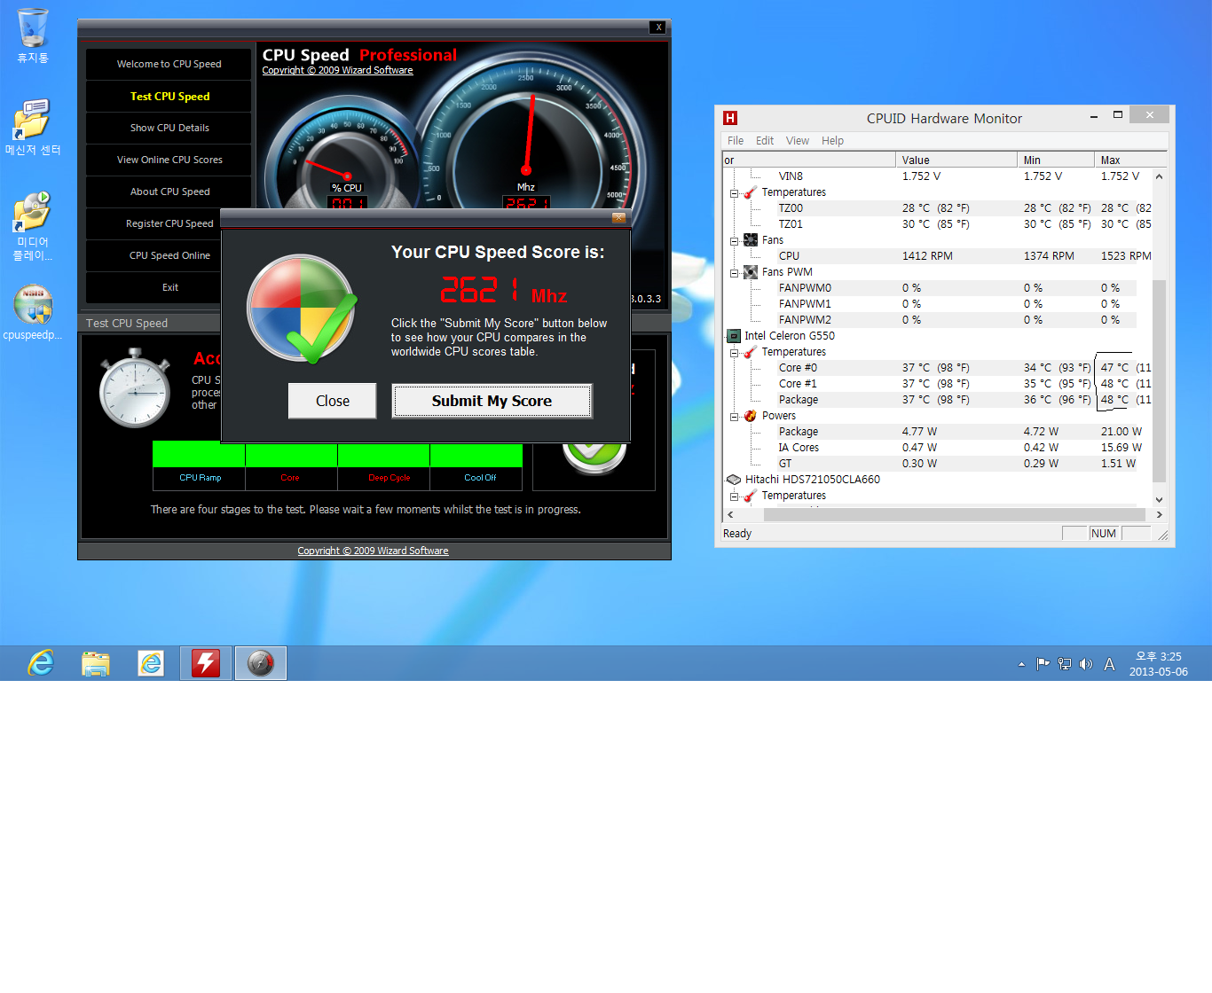This screenshot has height=993, width=1212.
Task: Click the Submit My Score button
Action: (x=492, y=401)
